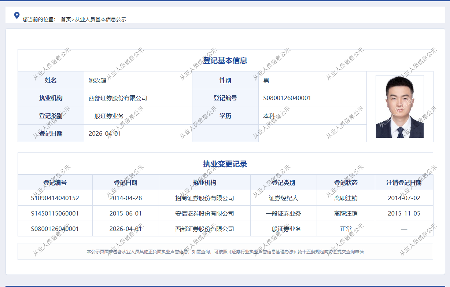Click the 性别 value 男

266,80
